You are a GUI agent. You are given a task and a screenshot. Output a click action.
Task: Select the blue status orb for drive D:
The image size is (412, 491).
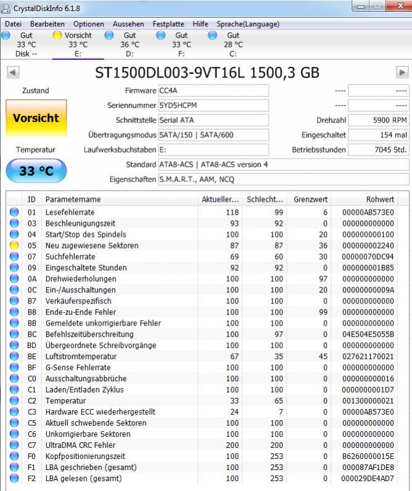tap(109, 35)
